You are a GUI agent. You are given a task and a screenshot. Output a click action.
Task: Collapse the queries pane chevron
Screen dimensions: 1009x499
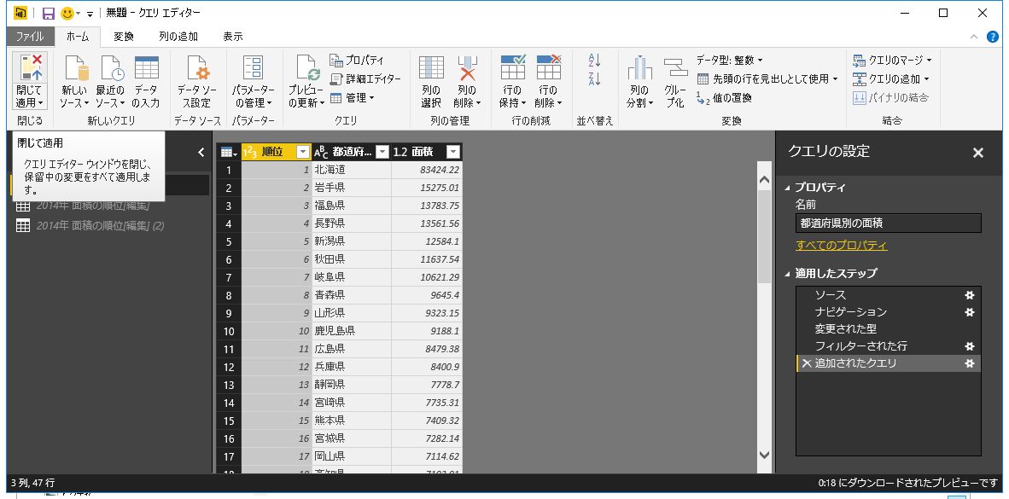coord(201,153)
